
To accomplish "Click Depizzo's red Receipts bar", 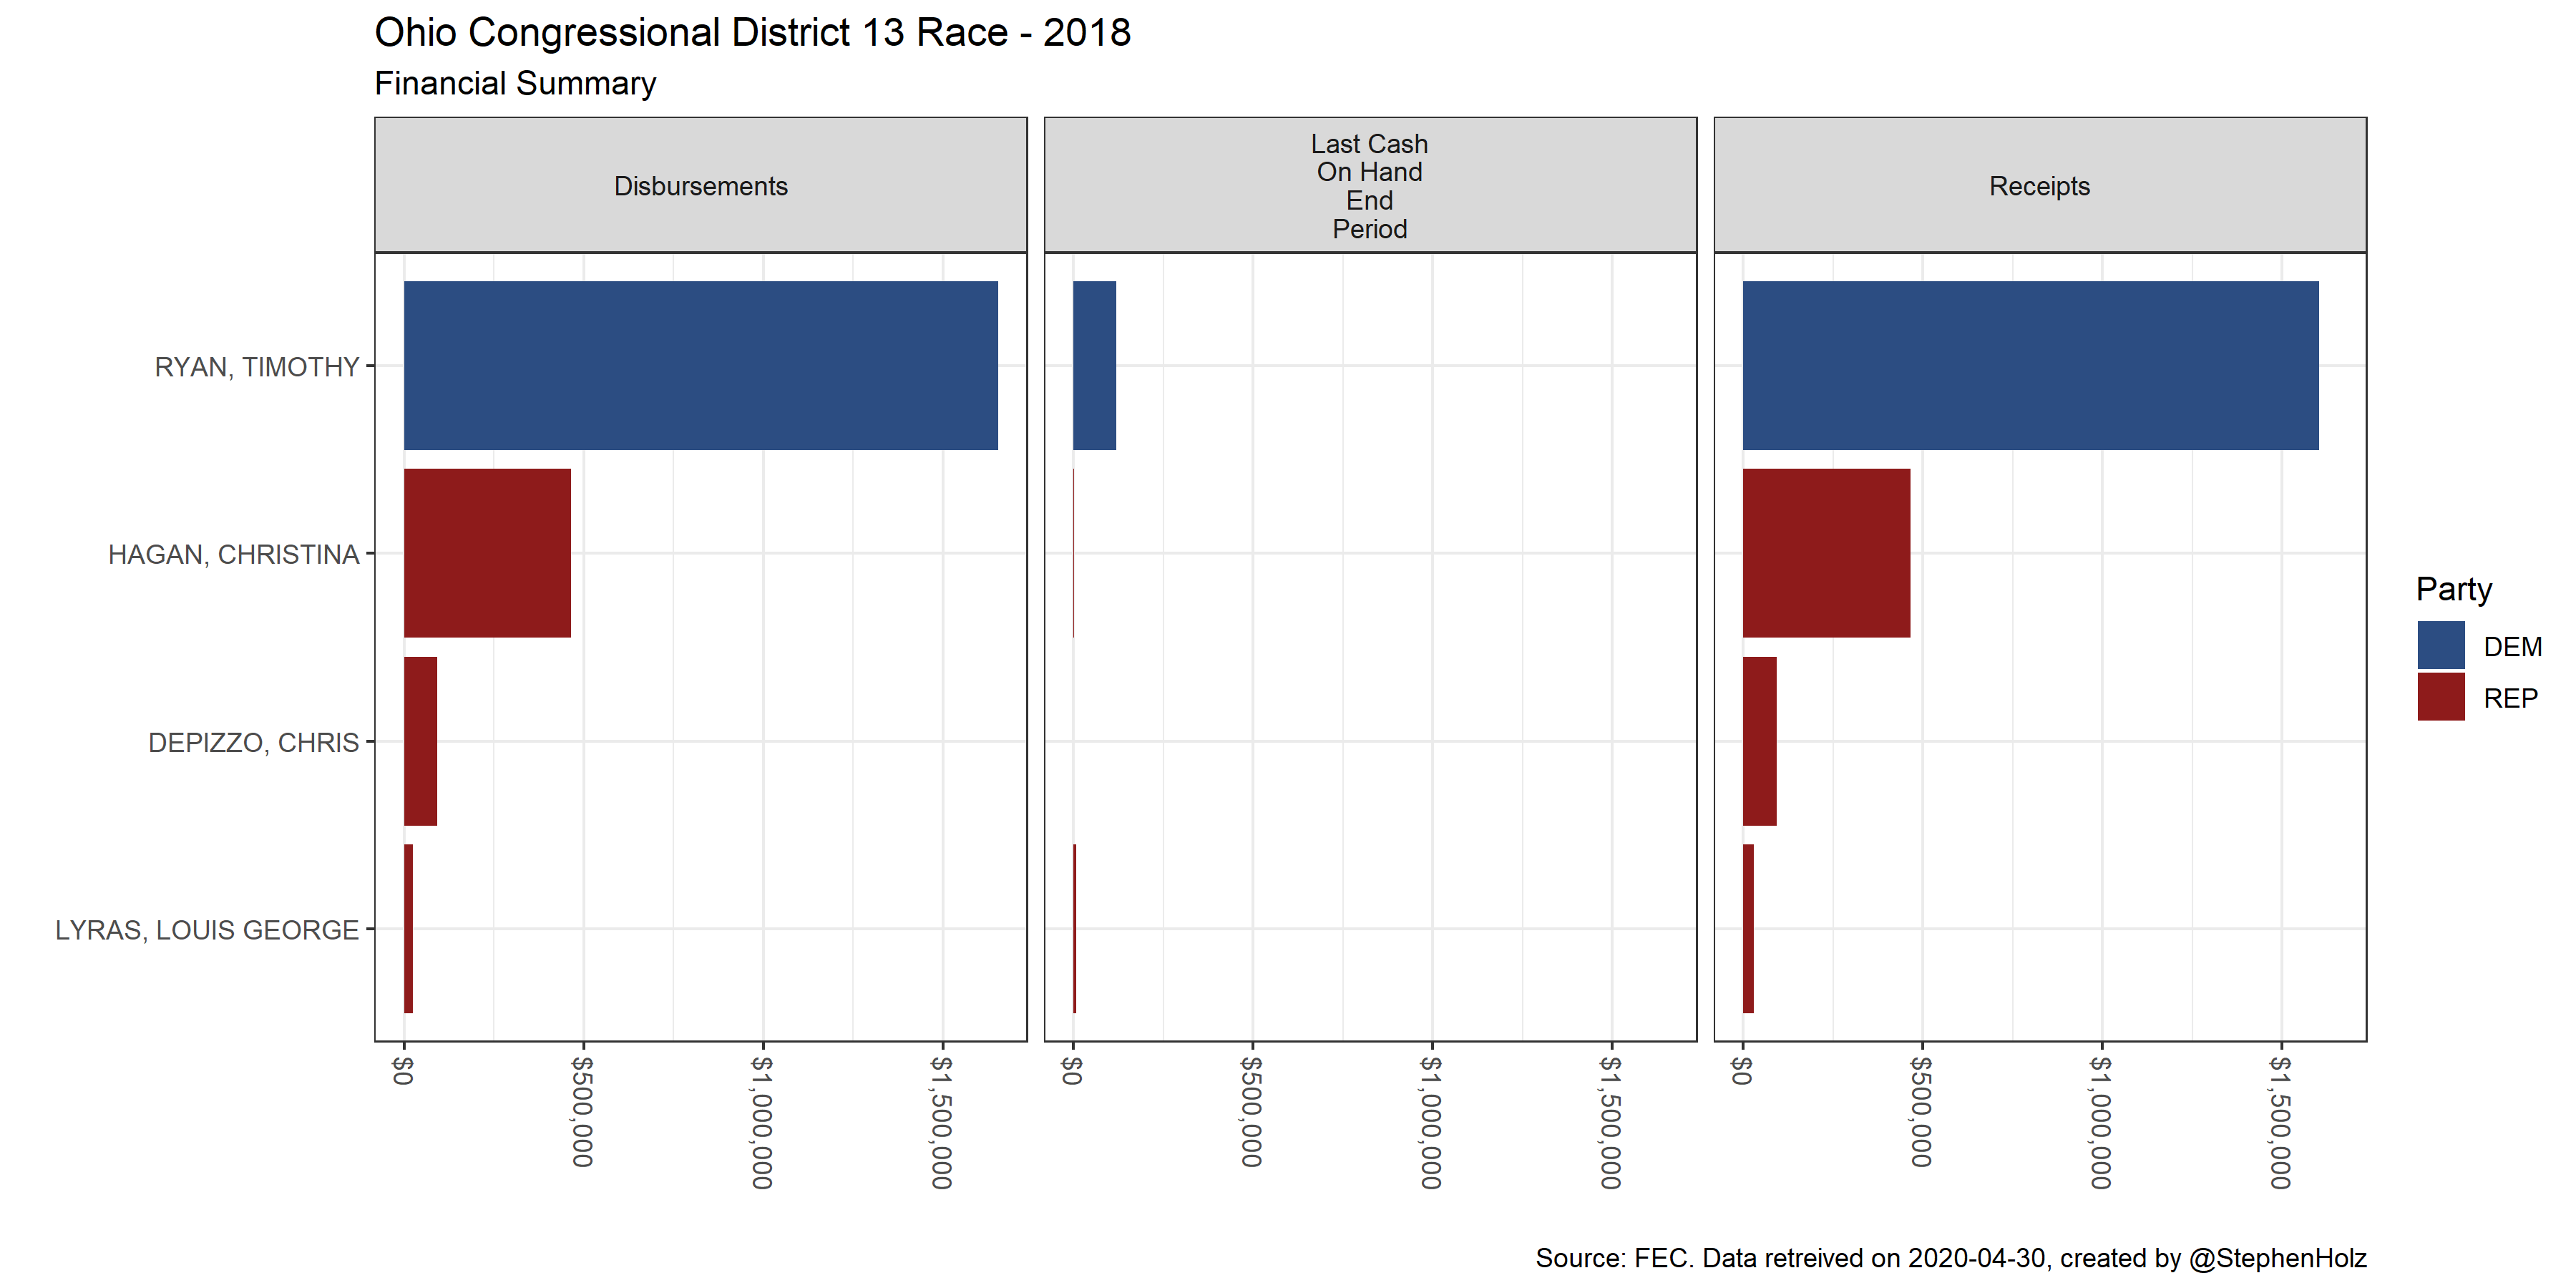I will point(1759,741).
